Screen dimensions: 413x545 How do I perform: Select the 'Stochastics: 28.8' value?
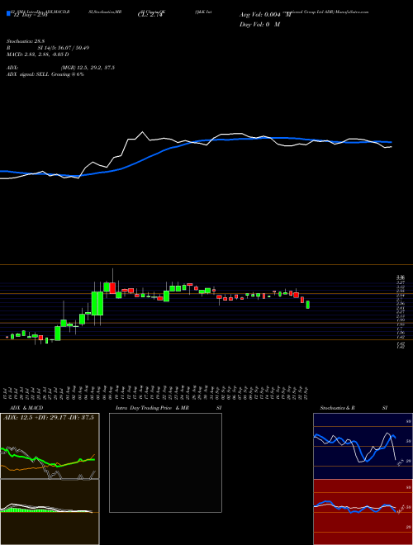click(x=26, y=41)
